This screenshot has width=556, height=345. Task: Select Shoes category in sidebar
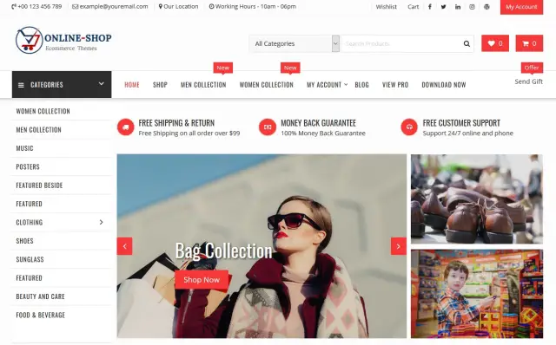click(24, 241)
